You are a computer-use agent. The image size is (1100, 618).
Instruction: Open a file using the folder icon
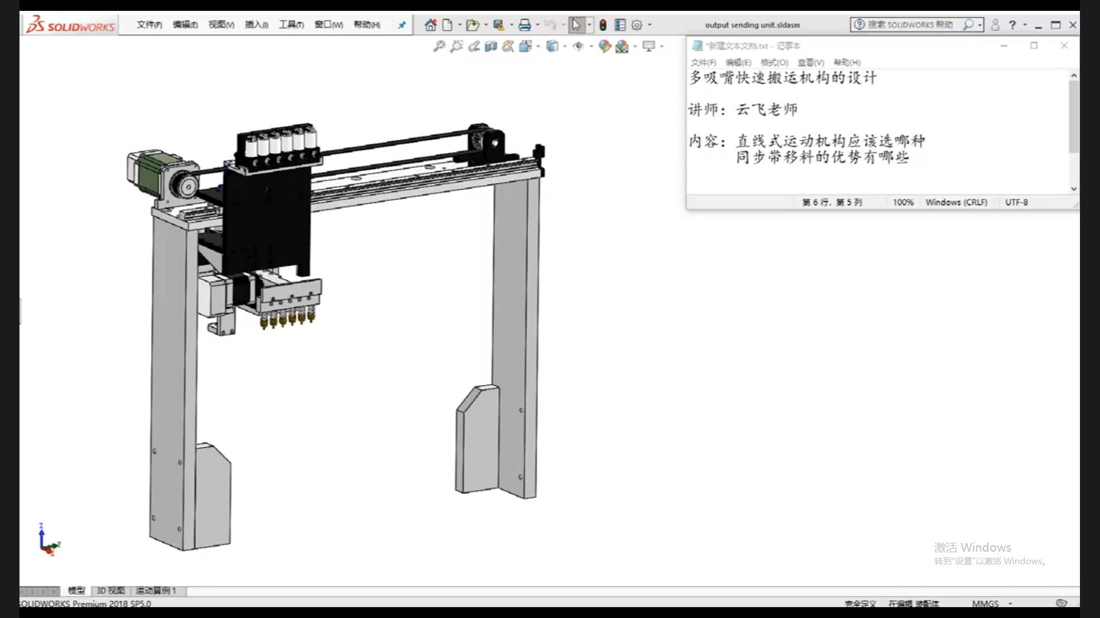point(472,25)
